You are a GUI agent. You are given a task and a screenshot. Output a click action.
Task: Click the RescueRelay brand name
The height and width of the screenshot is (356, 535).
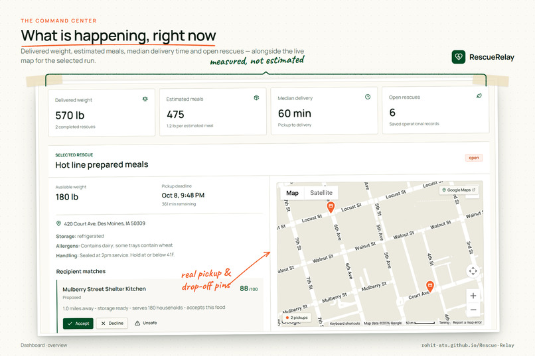pos(492,57)
